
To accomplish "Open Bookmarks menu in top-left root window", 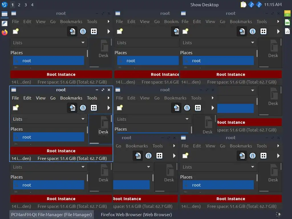I will click(71, 22).
